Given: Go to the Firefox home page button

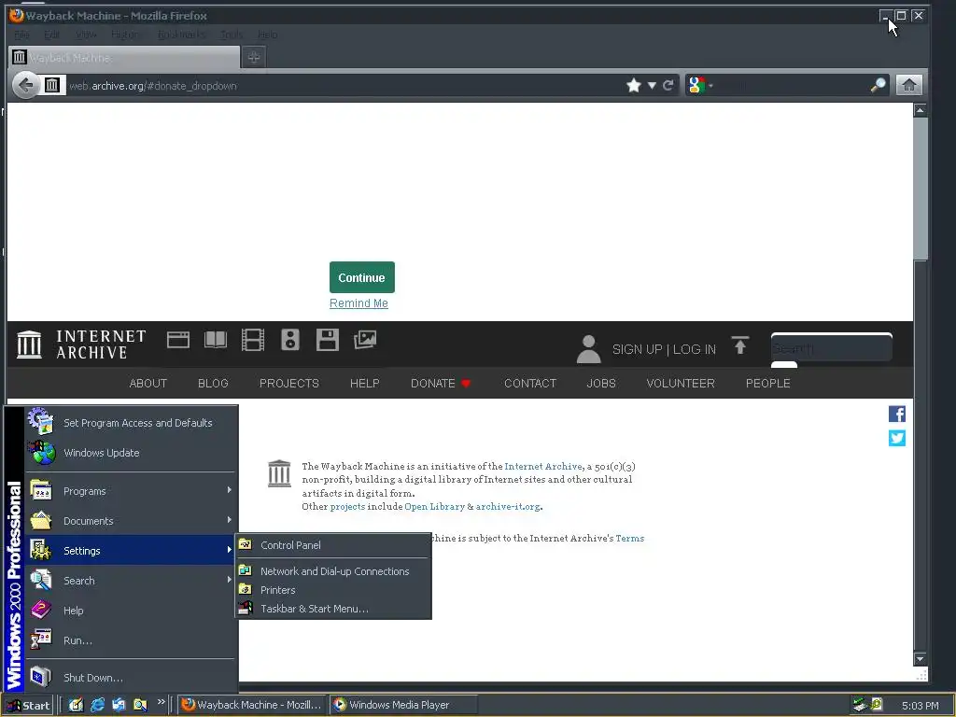Looking at the screenshot, I should click(908, 85).
